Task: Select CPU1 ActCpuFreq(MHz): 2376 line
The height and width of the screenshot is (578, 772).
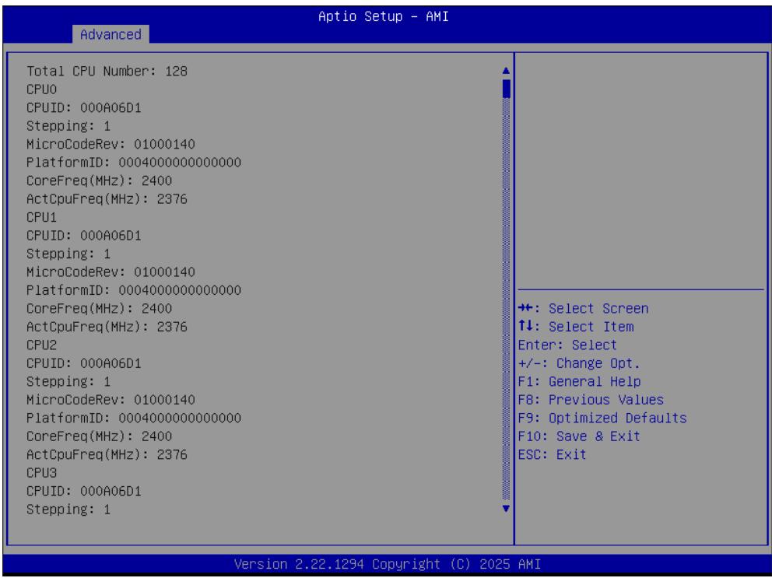Action: tap(107, 327)
